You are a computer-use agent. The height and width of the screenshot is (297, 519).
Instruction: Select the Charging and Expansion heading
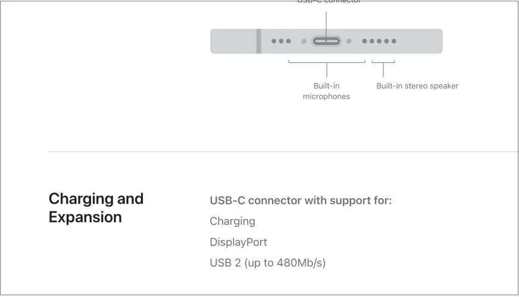[96, 207]
